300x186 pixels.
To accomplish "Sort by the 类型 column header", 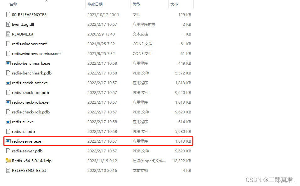I will (x=136, y=4).
